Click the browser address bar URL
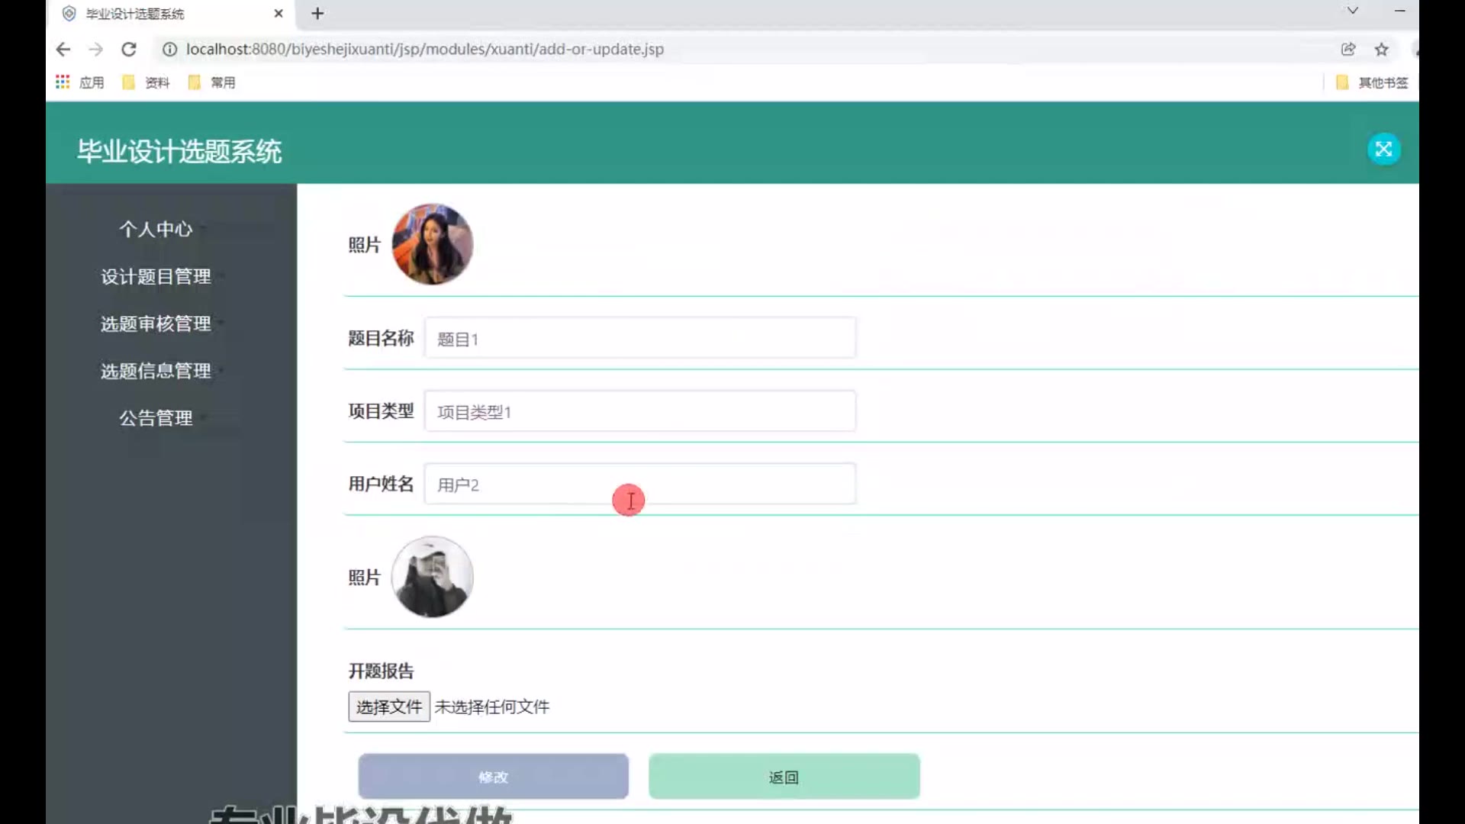 point(425,50)
